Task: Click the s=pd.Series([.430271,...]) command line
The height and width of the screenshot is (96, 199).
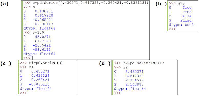Action: click(x=86, y=3)
